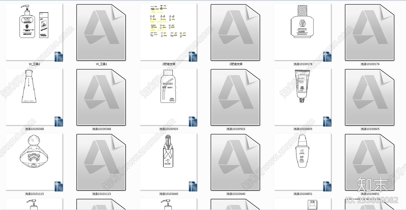The width and height of the screenshot is (406, 210).
Task: Click the DWG badge on 洗涤10100176 thumbnail
Action: click(x=327, y=56)
